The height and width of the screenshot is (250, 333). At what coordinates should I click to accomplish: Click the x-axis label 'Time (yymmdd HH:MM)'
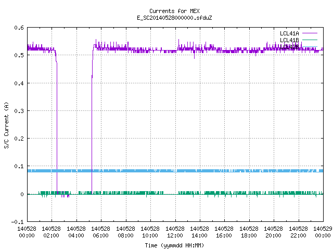(x=174, y=245)
